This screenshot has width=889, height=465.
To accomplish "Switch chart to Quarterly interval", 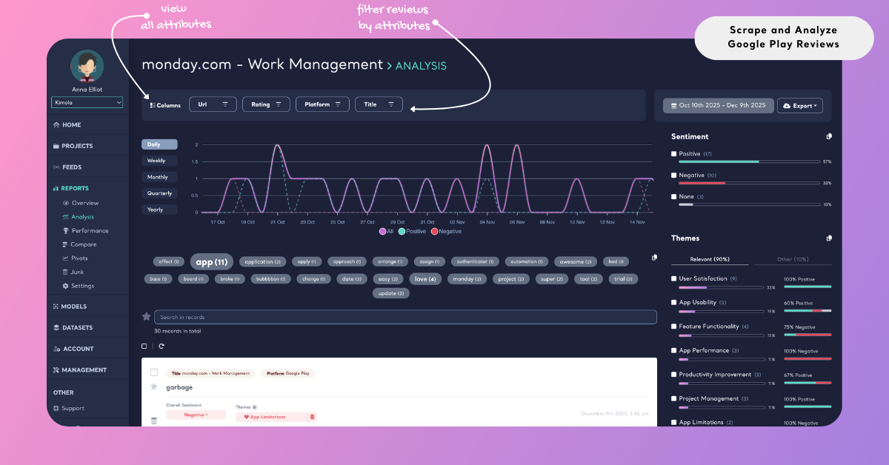I will [159, 193].
